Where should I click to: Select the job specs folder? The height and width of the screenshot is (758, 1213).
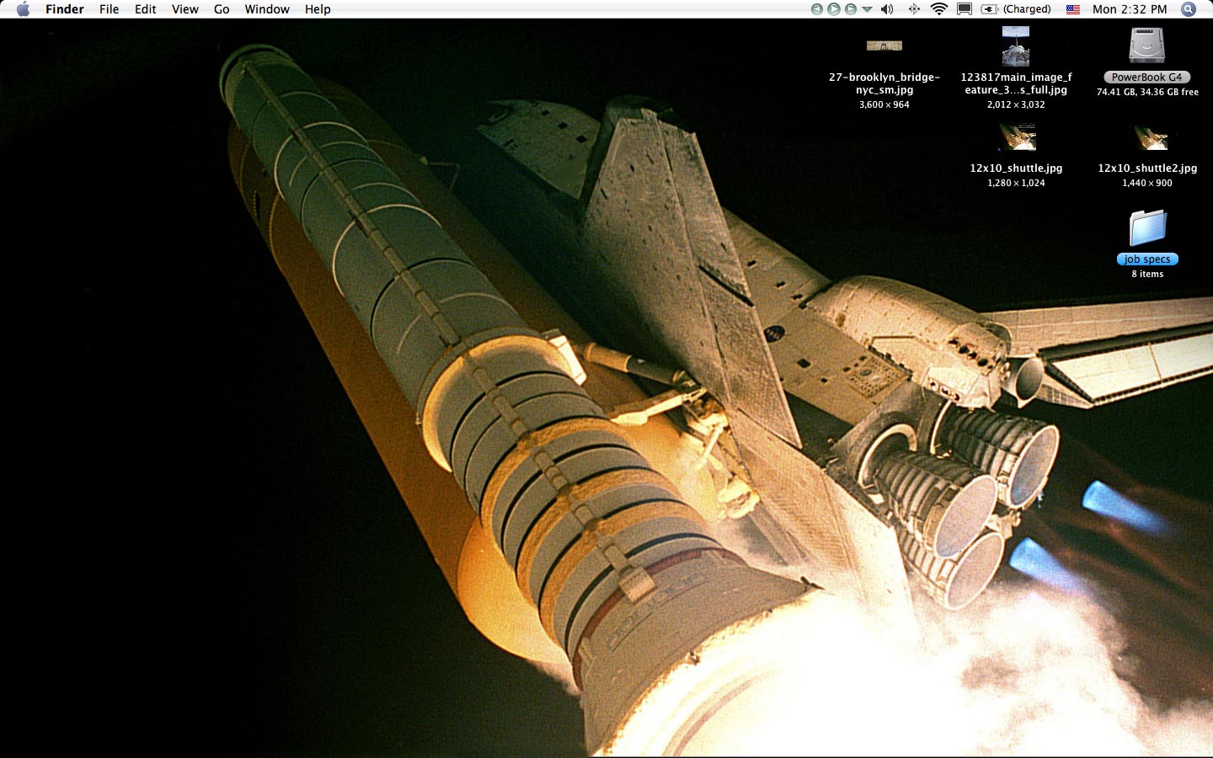click(1147, 229)
